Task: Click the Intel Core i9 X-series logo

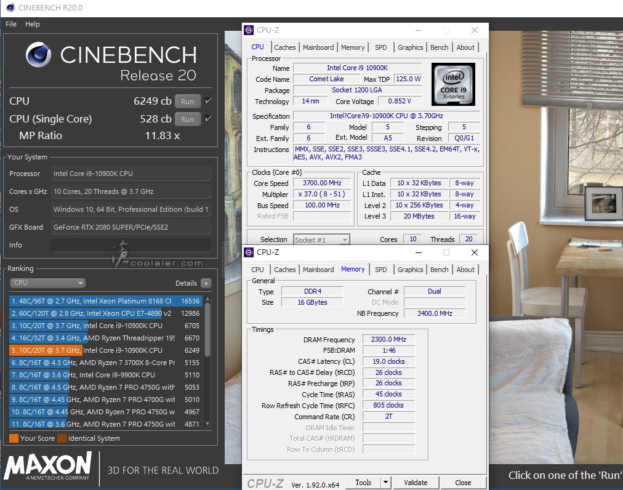Action: click(453, 84)
